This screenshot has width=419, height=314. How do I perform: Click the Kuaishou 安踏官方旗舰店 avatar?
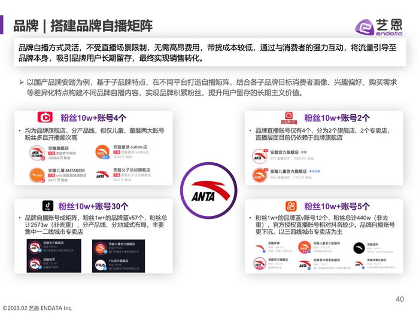(259, 264)
